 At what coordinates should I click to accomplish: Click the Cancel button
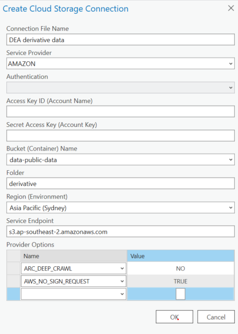tap(216, 317)
